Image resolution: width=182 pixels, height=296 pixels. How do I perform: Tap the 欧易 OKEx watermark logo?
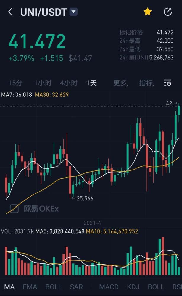point(35,209)
